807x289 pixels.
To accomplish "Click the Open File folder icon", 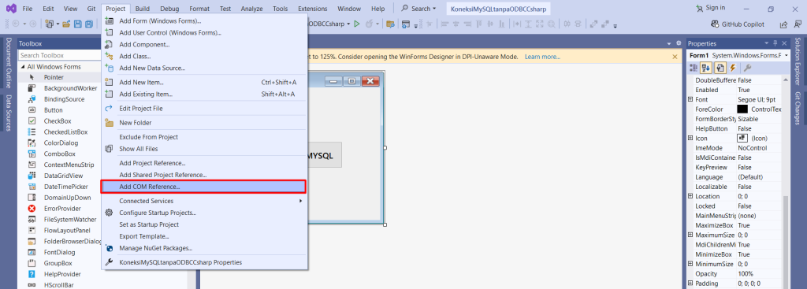I will coord(67,24).
